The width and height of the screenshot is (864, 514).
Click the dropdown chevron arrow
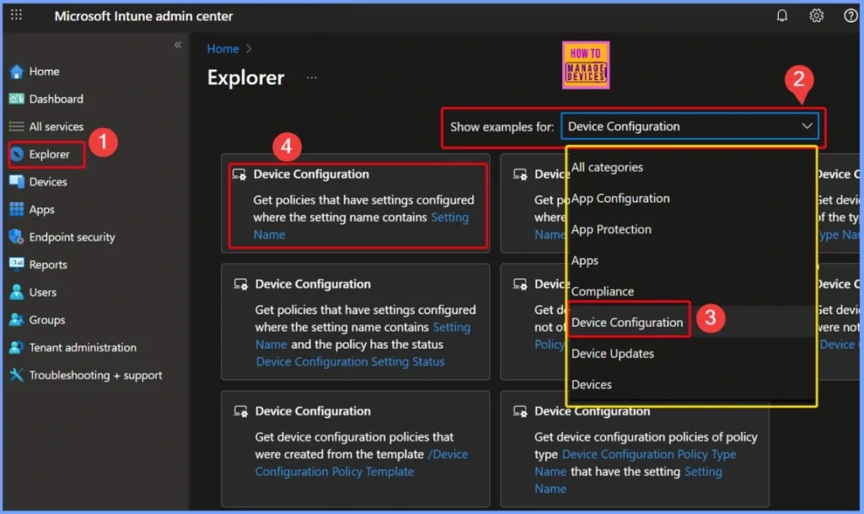(807, 126)
